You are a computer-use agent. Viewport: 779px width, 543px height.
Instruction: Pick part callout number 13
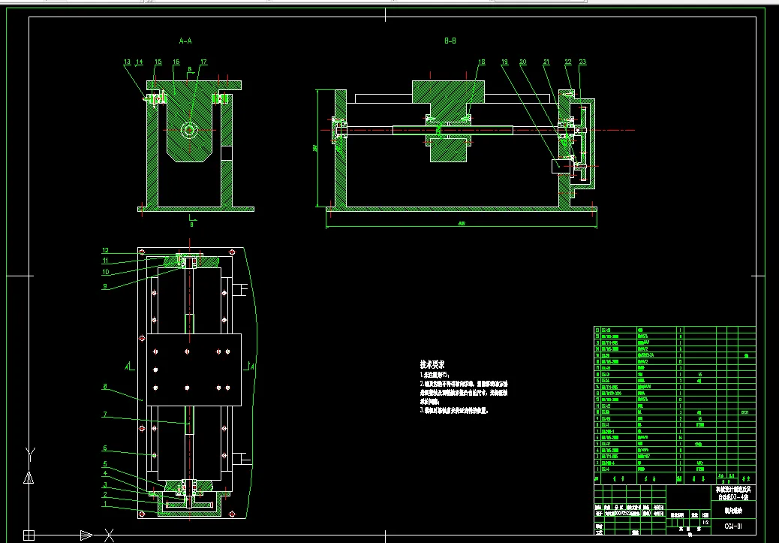[x=127, y=62]
